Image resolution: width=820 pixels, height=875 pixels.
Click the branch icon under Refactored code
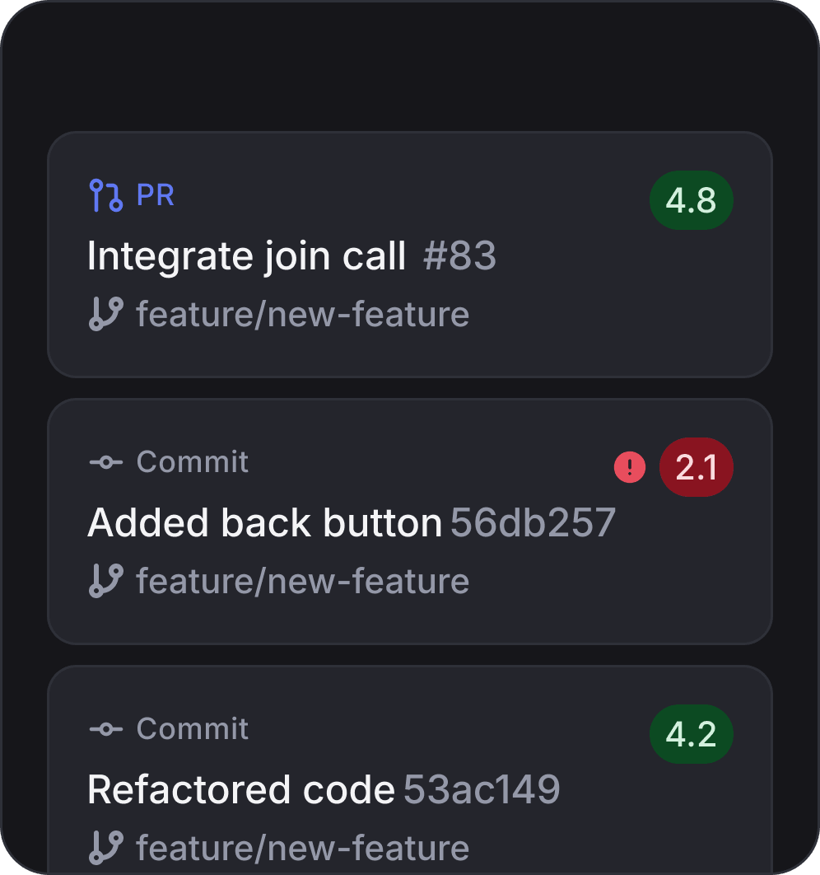click(105, 848)
